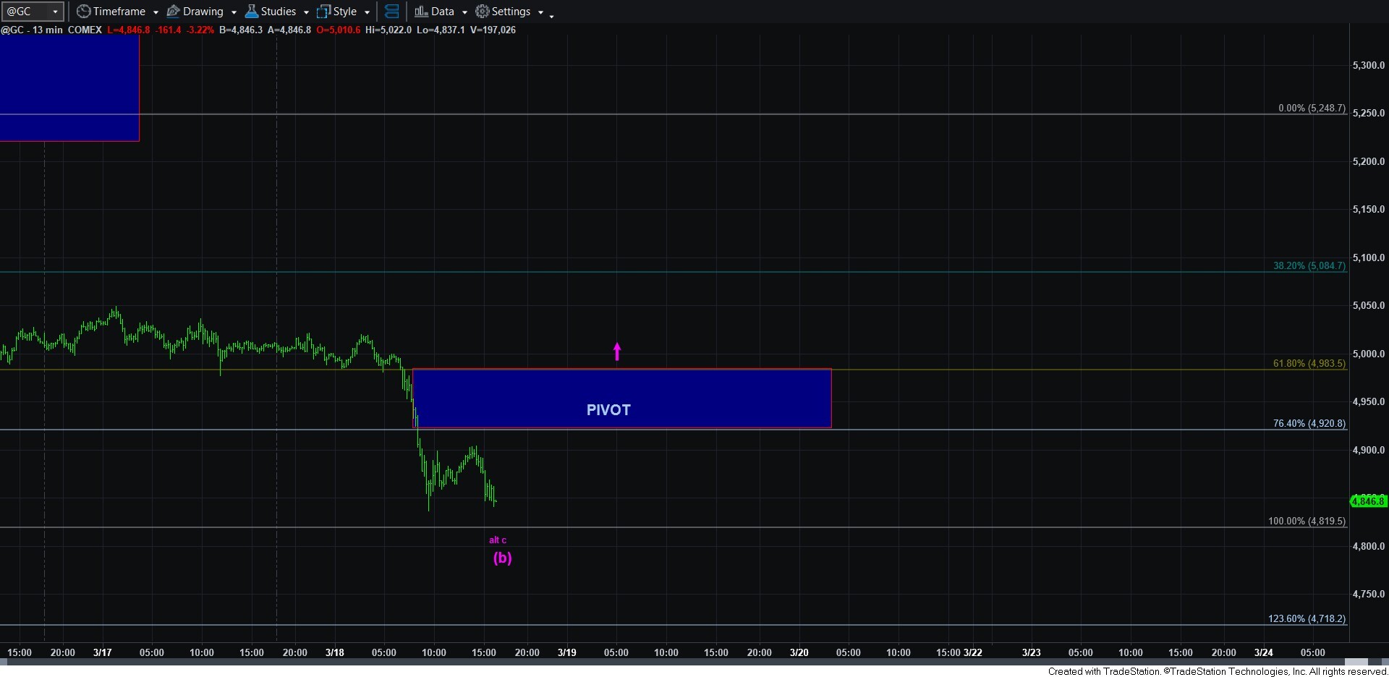The image size is (1389, 677).
Task: Expand the Studies dropdown arrow
Action: pyautogui.click(x=306, y=12)
